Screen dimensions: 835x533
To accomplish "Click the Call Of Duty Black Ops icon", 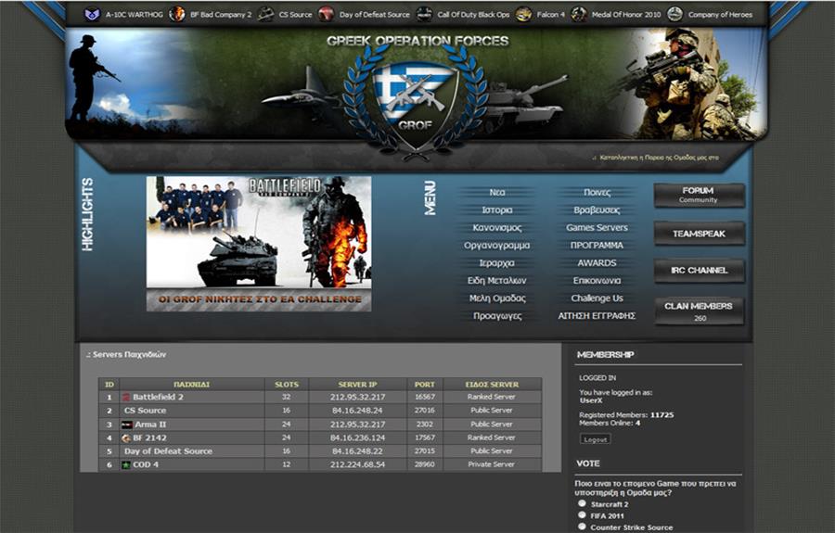I will (x=424, y=14).
